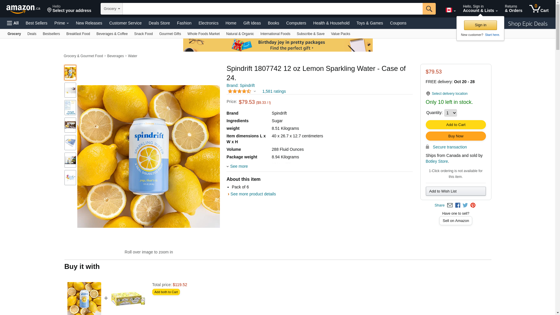Image resolution: width=560 pixels, height=315 pixels.
Task: Click the Add to Cart button
Action: pos(456,125)
